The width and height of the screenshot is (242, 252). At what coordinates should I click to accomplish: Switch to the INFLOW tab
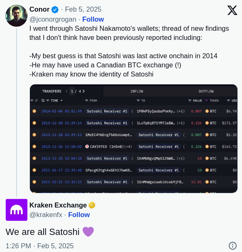coord(137,91)
